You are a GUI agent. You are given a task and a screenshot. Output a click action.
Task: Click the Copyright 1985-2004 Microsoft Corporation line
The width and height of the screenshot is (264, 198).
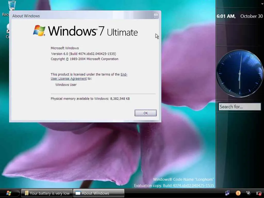(x=84, y=59)
